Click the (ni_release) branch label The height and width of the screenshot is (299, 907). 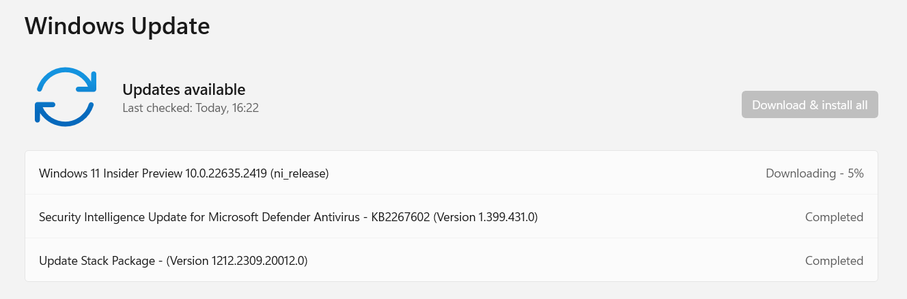point(300,173)
